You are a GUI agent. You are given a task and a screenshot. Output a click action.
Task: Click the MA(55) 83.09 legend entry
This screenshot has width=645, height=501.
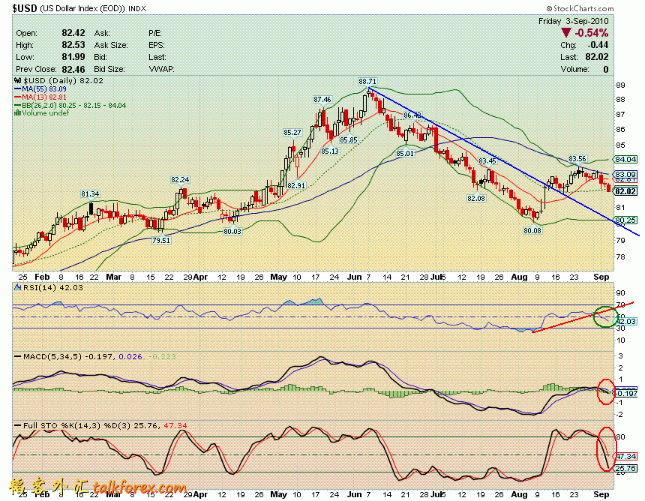click(40, 88)
